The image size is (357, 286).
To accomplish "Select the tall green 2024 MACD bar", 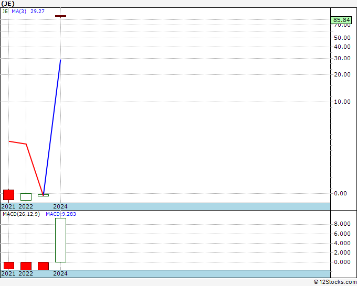I will click(60, 240).
